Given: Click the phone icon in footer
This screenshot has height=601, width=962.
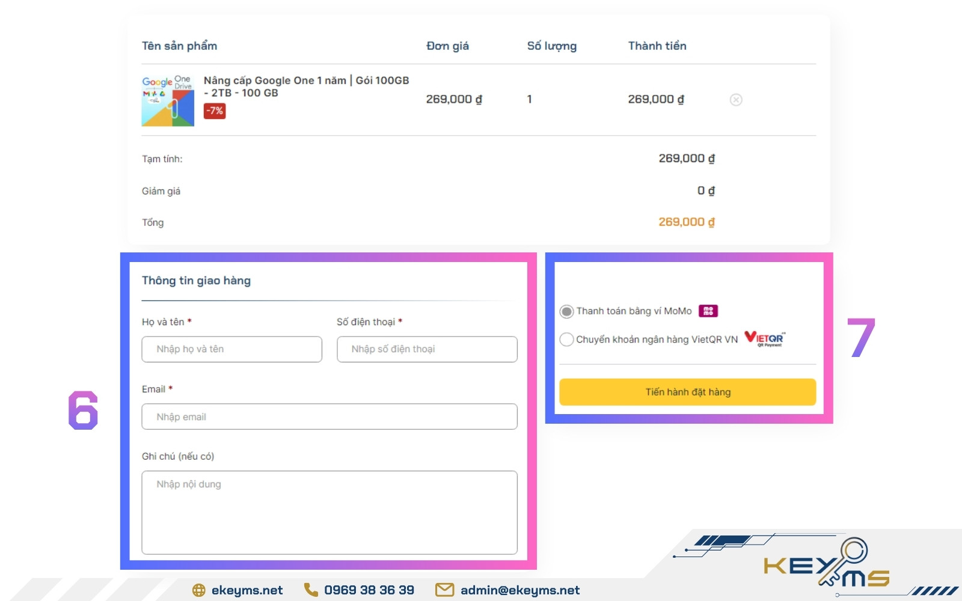Looking at the screenshot, I should [x=311, y=590].
